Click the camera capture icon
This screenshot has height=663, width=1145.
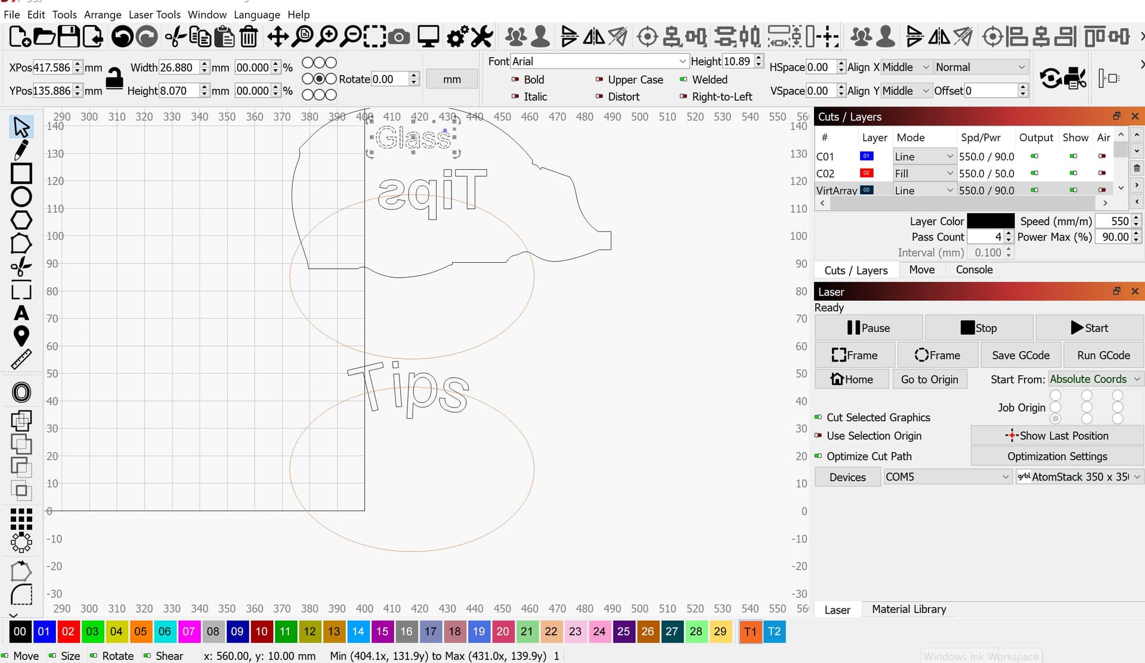click(399, 37)
